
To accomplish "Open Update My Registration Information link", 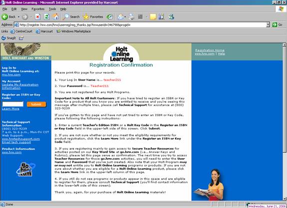I will tap(20, 86).
